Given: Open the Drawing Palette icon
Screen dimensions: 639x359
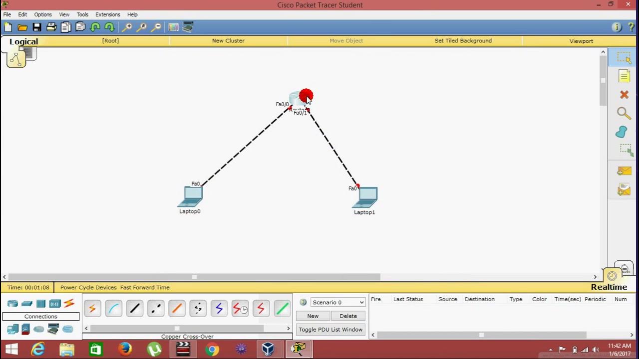Looking at the screenshot, I should (173, 27).
